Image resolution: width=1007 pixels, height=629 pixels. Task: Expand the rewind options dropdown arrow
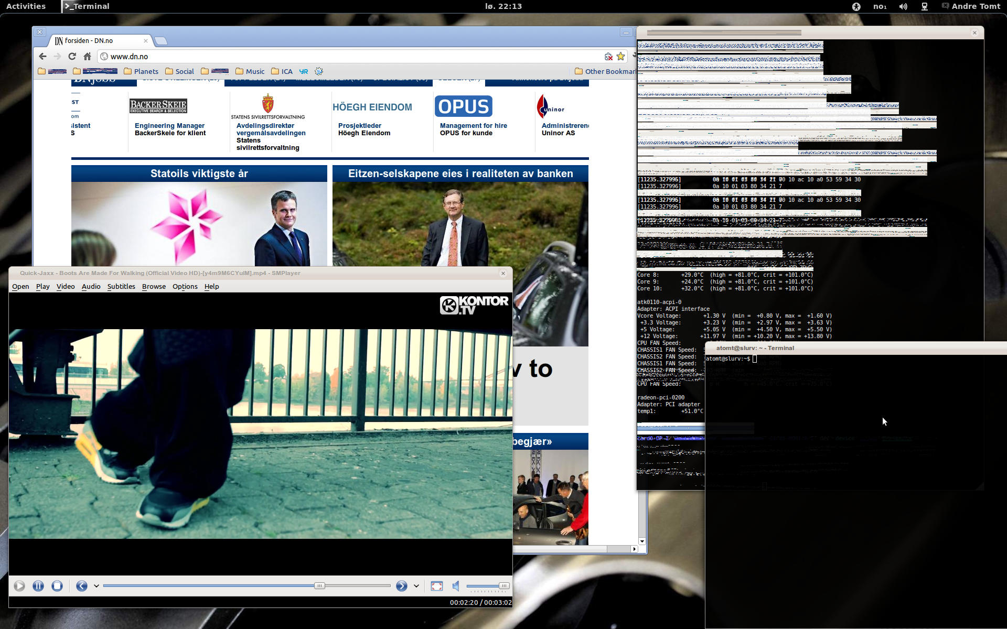click(97, 586)
